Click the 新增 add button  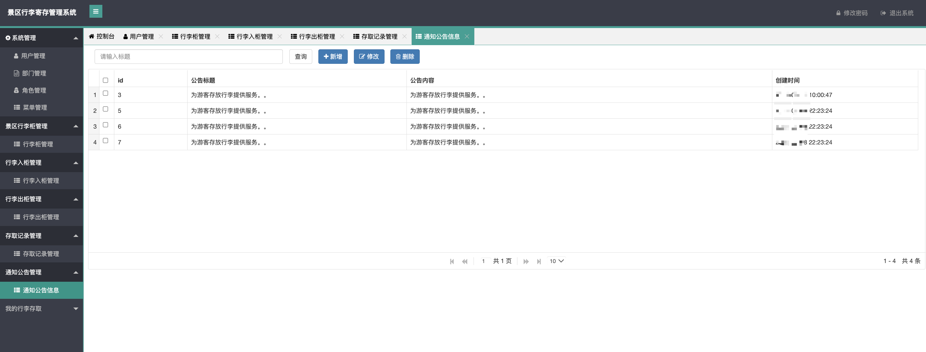coord(333,57)
